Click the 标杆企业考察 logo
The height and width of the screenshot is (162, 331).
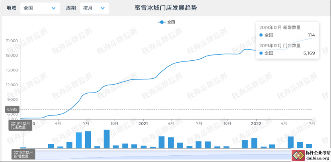(298, 156)
